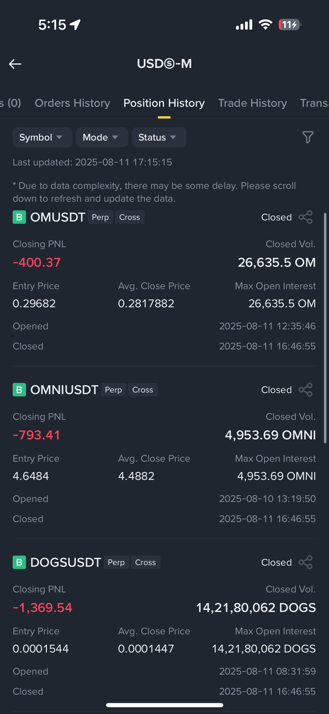Select the Position History tab
The height and width of the screenshot is (714, 329).
[x=164, y=103]
